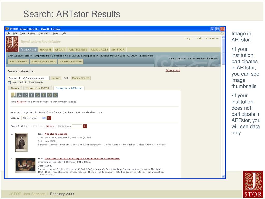Open President Lincoln Writing the Proclamation link

click(82, 159)
